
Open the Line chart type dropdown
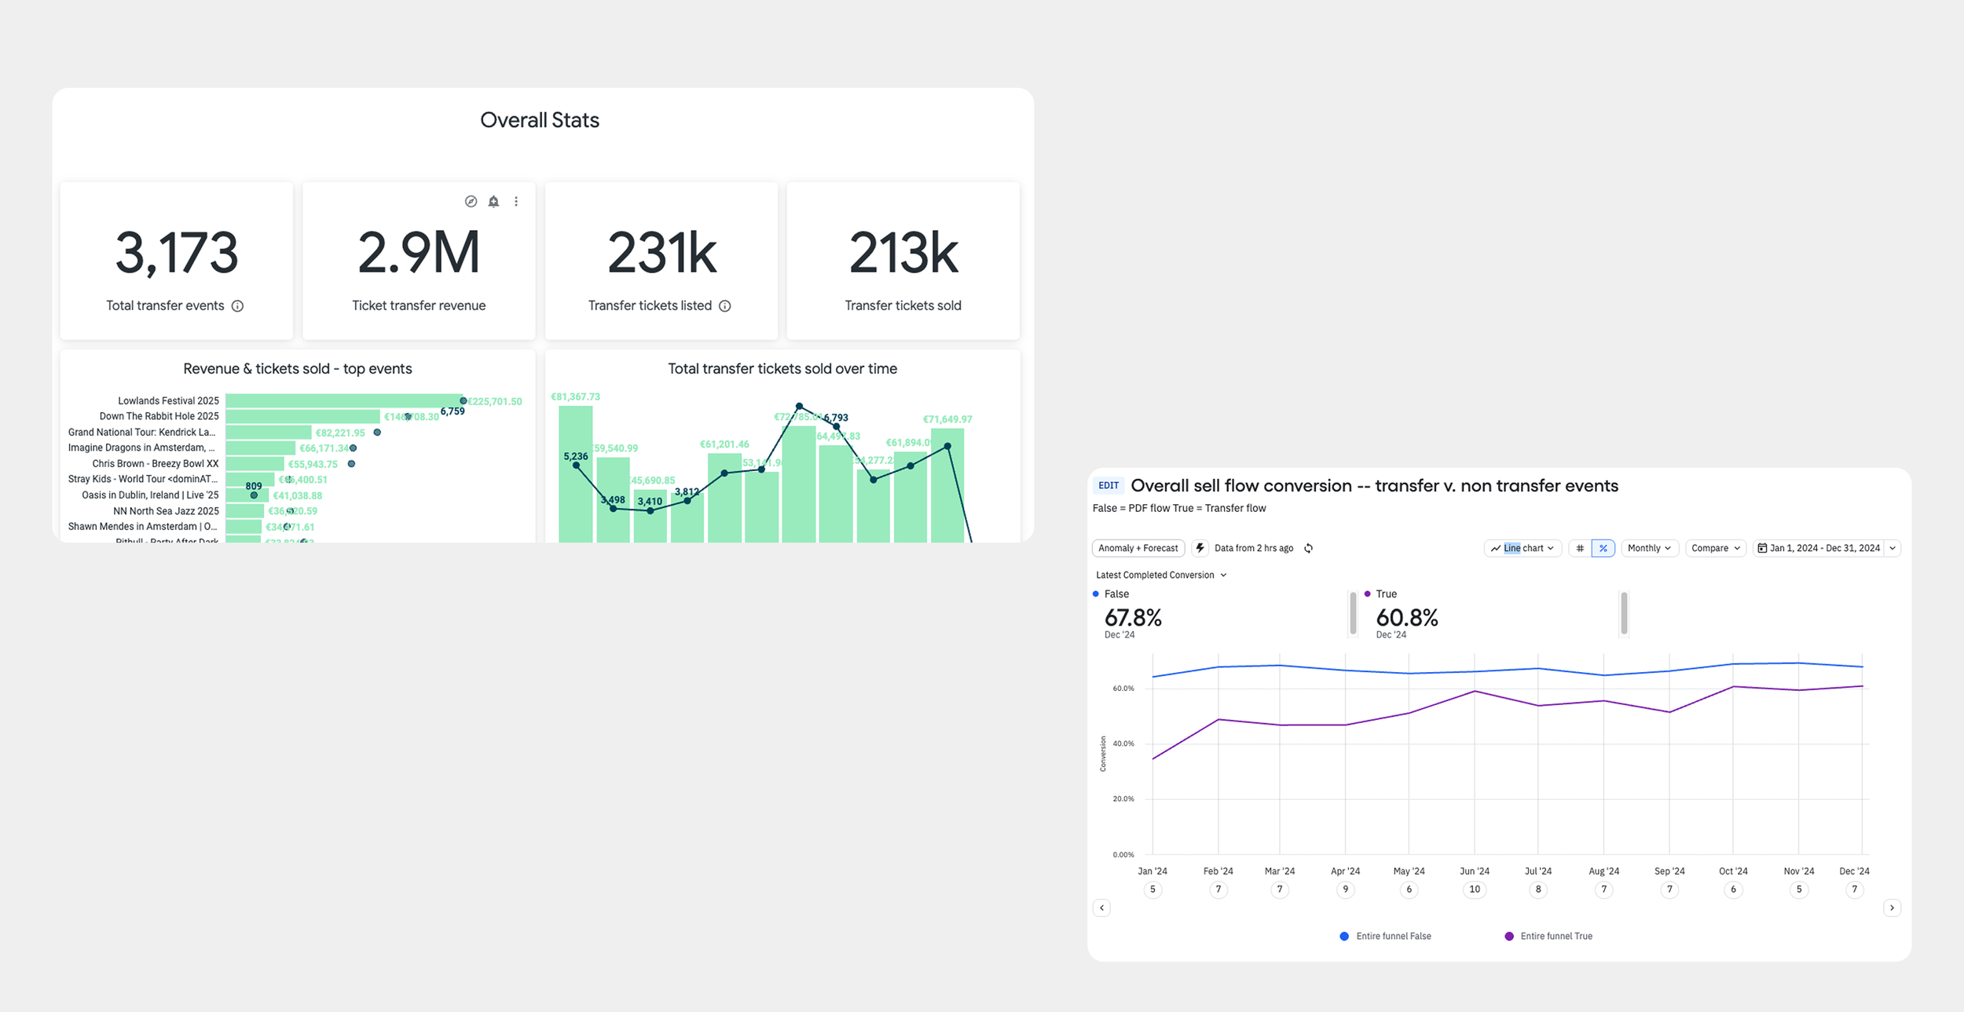tap(1522, 549)
